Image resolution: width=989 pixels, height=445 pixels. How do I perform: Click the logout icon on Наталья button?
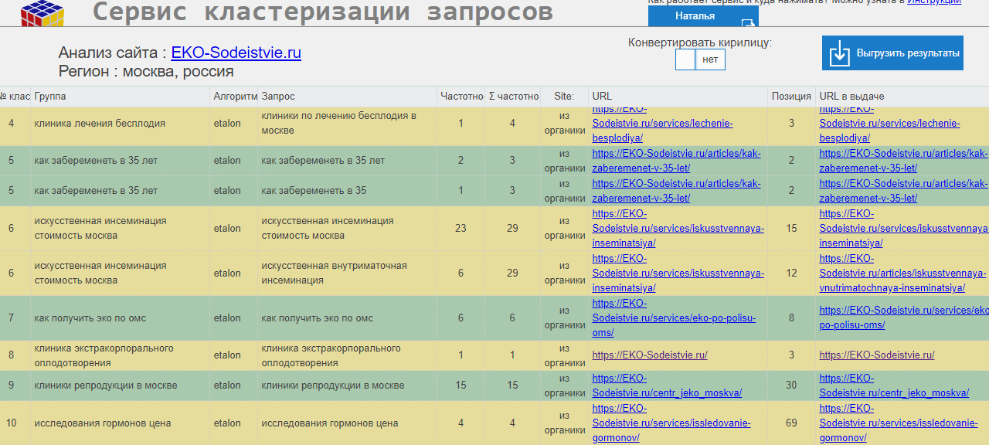748,23
